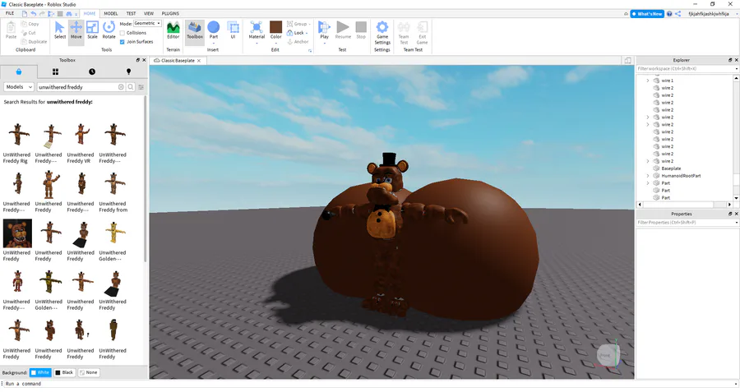Open the Marketplace tab in Toolbox
Screen dimensions: 740x392
coord(19,71)
